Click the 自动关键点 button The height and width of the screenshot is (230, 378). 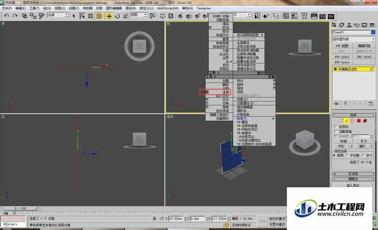point(277,218)
